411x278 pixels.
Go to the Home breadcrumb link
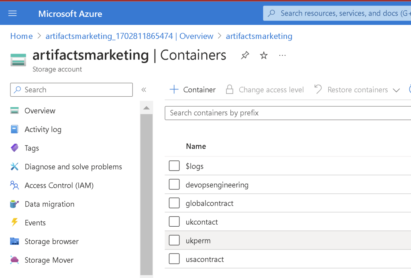click(22, 36)
